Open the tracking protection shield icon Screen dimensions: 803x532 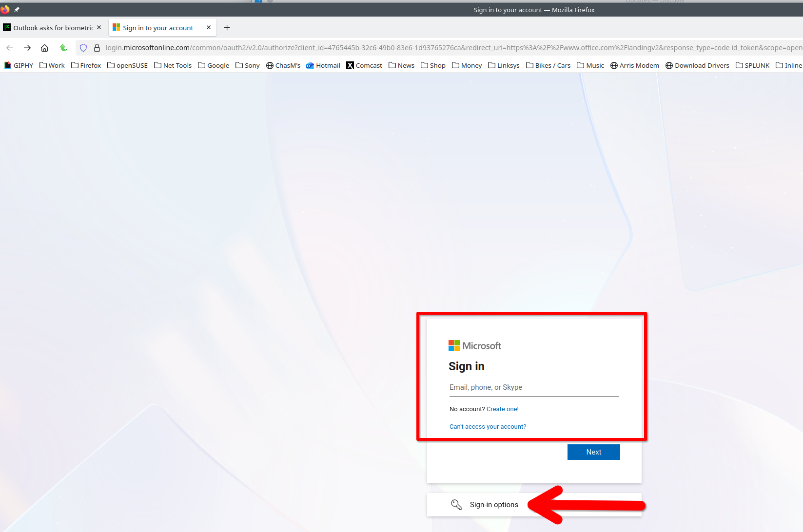pos(83,48)
